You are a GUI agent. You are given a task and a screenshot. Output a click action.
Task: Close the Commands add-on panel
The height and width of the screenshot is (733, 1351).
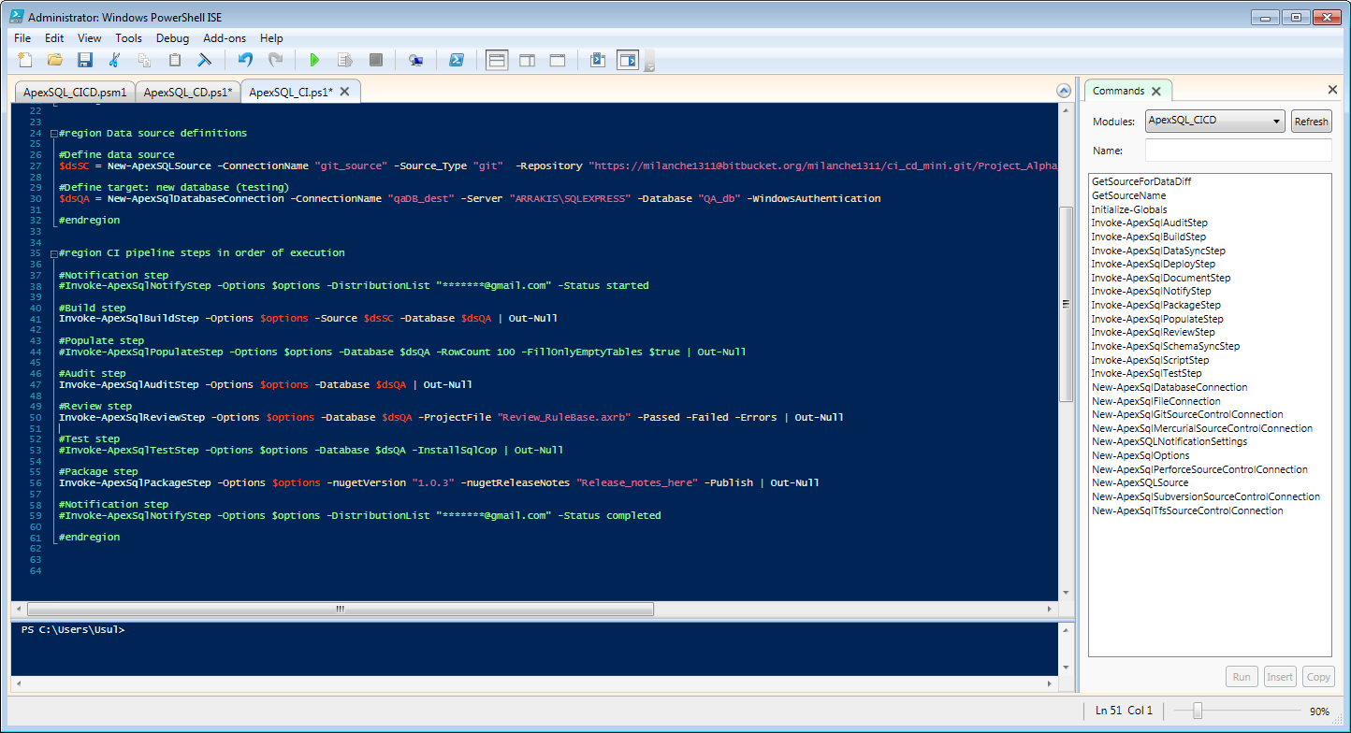pyautogui.click(x=1332, y=90)
